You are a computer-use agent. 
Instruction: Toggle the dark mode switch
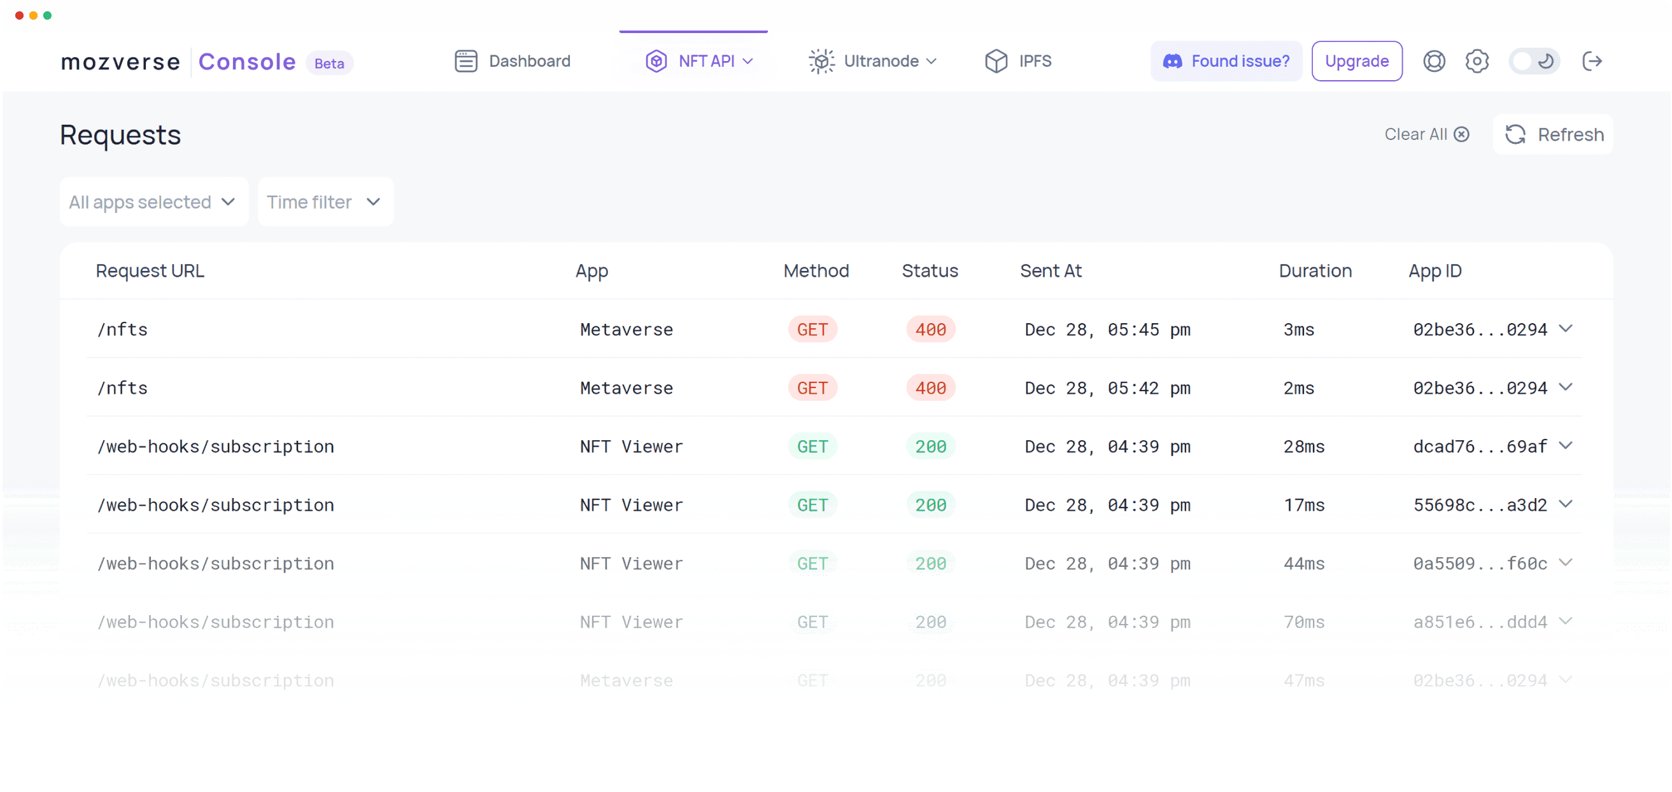[1533, 61]
